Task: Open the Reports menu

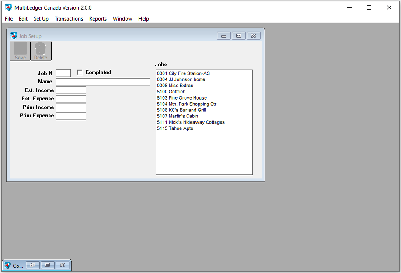Action: [x=98, y=19]
